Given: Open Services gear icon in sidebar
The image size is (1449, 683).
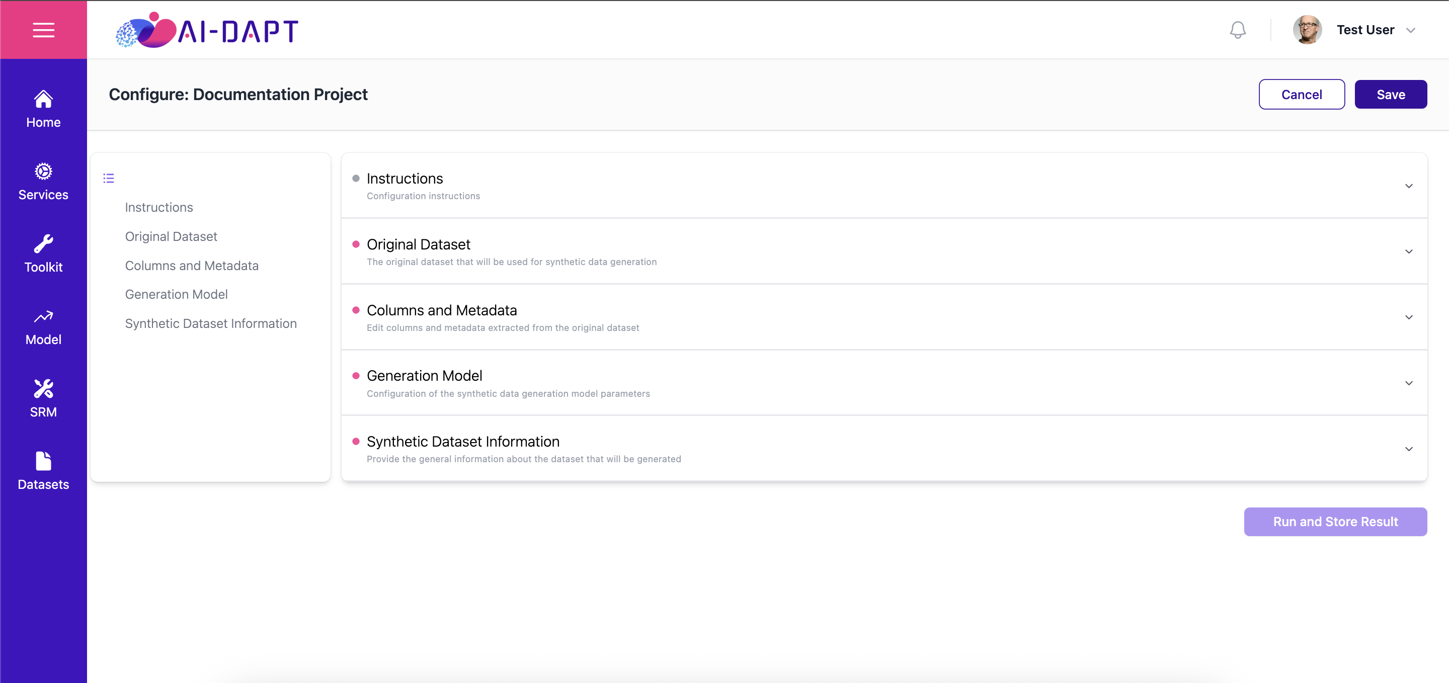Looking at the screenshot, I should (x=43, y=171).
